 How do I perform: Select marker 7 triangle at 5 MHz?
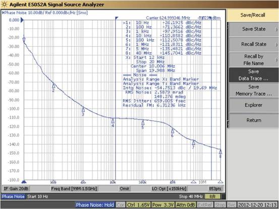(193, 143)
